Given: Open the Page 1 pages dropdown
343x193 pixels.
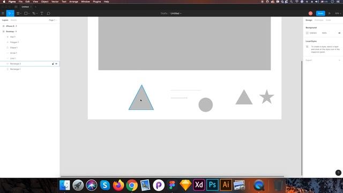Looking at the screenshot, I should pyautogui.click(x=53, y=20).
